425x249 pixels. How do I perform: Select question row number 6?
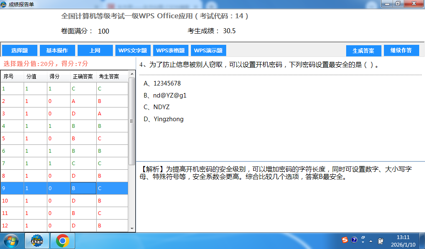click(x=64, y=151)
